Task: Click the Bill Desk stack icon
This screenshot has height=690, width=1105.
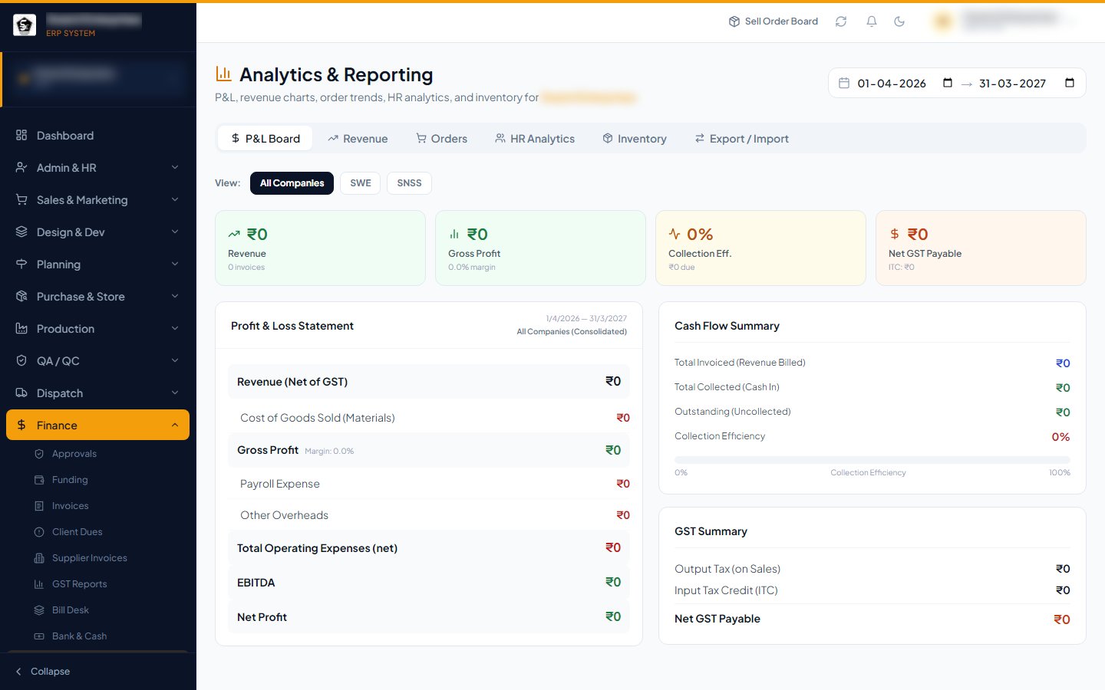Action: 39,610
